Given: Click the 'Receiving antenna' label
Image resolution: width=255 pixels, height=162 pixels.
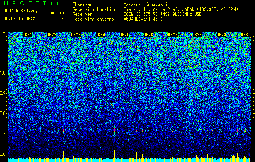Looking at the screenshot, I should tap(93, 19).
